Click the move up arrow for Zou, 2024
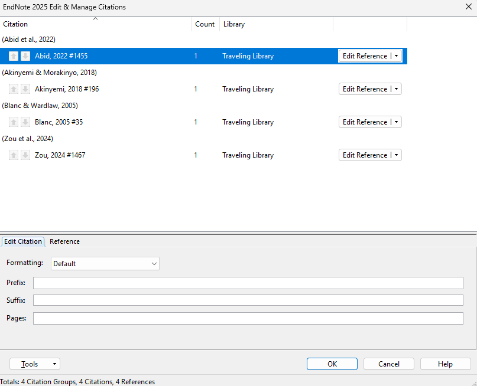 tap(14, 155)
